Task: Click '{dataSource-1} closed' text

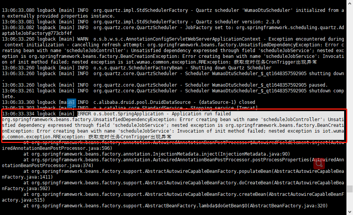Action: pos(227,102)
